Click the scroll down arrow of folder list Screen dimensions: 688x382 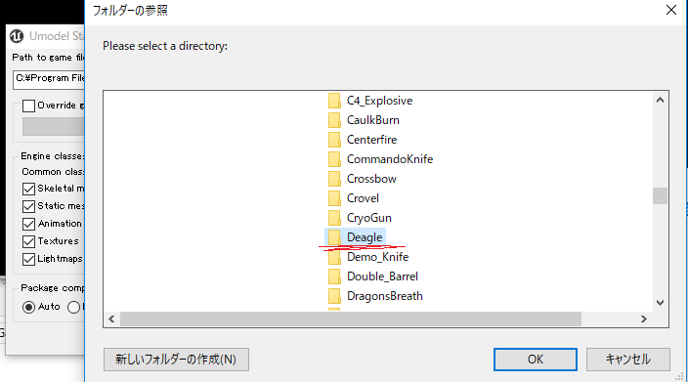[660, 303]
